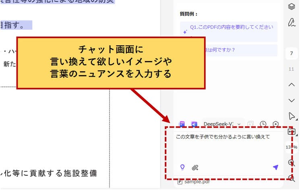The height and width of the screenshot is (191, 302).
Task: Click the sample.pdf file chip
Action: coord(194,182)
